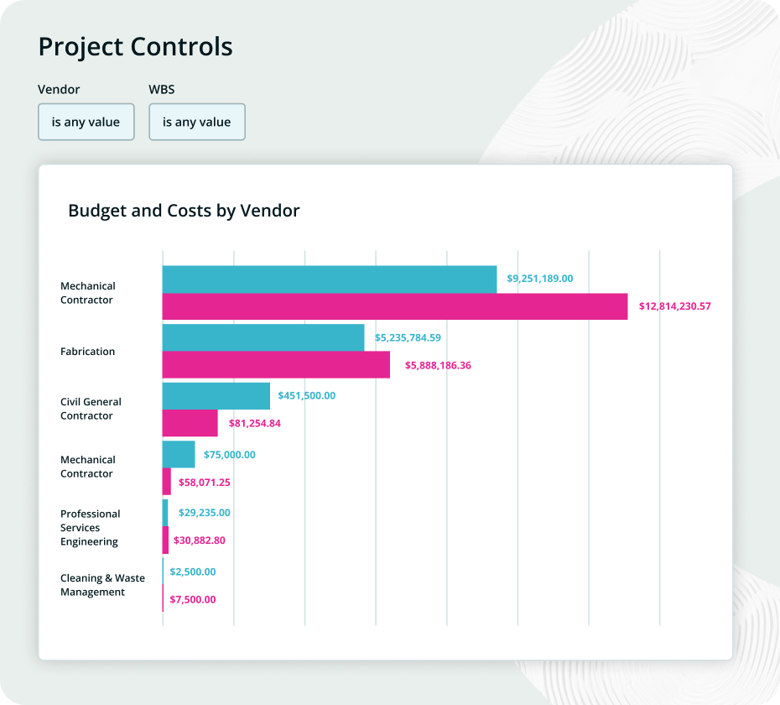Select Fabrication pink cost bar

point(275,365)
